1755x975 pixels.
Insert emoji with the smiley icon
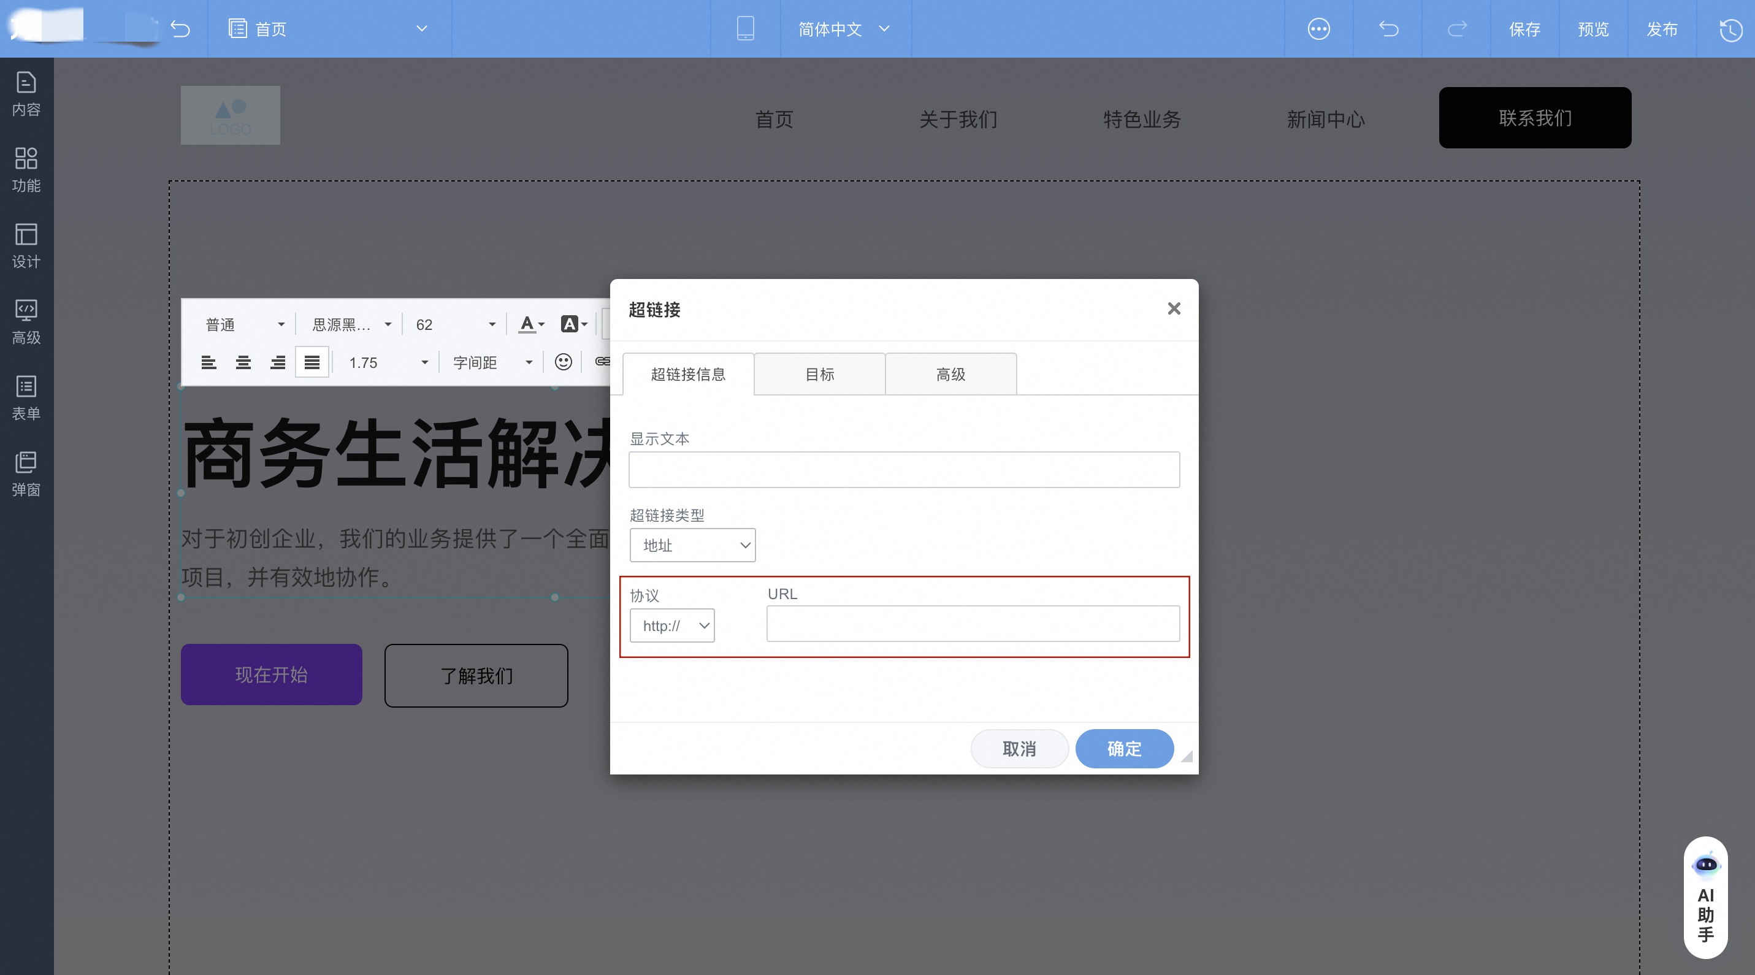pyautogui.click(x=563, y=362)
